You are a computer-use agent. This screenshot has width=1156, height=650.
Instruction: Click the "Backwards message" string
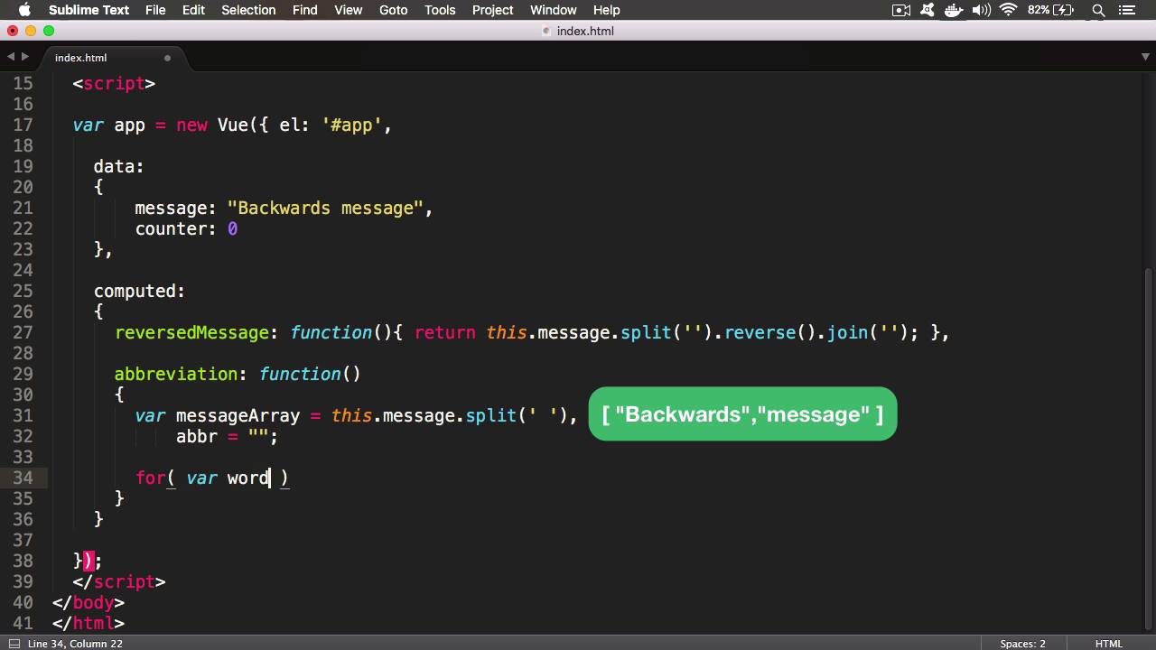326,208
